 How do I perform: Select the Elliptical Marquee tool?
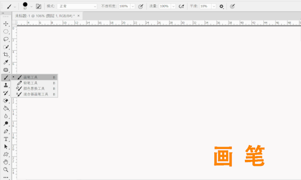click(6, 31)
